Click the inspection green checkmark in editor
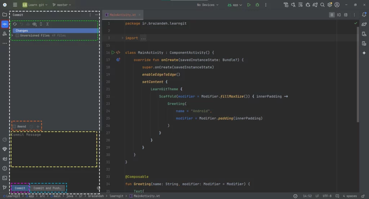Screen dimensions: 369x199 (356, 23)
